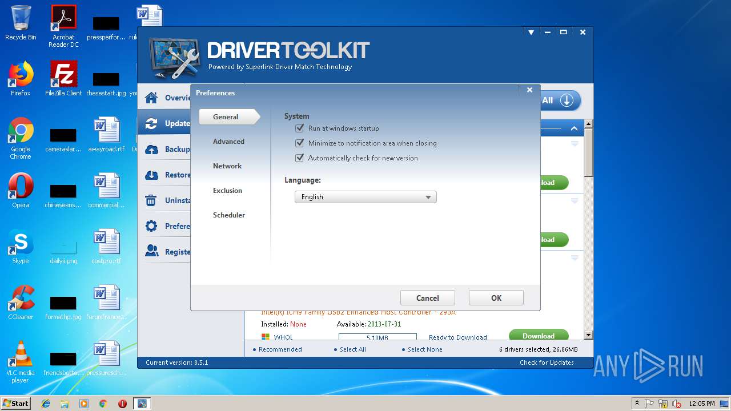The height and width of the screenshot is (411, 731).
Task: Select the costpro.rtf document icon
Action: [x=106, y=247]
